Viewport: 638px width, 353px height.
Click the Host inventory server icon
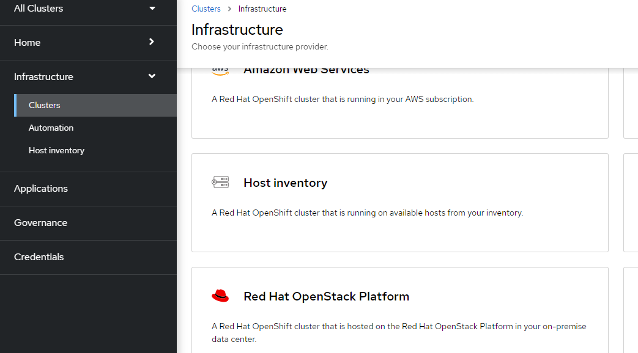[220, 182]
